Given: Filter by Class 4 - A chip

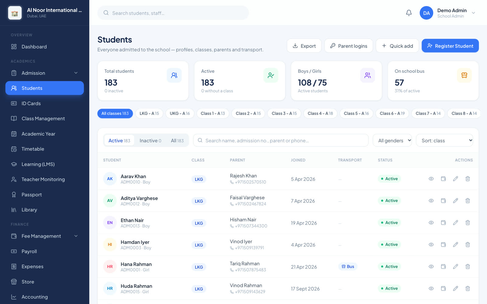Looking at the screenshot, I should pos(320,113).
